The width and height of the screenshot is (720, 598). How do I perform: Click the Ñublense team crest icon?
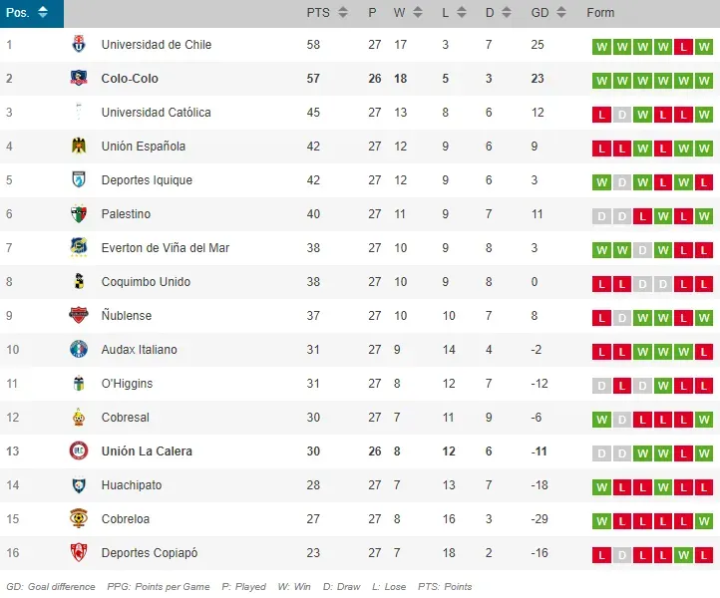click(79, 316)
